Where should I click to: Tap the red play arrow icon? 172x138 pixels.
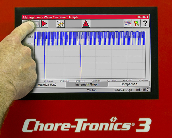tap(44, 24)
